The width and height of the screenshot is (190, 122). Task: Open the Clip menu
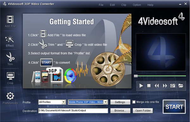point(123,5)
